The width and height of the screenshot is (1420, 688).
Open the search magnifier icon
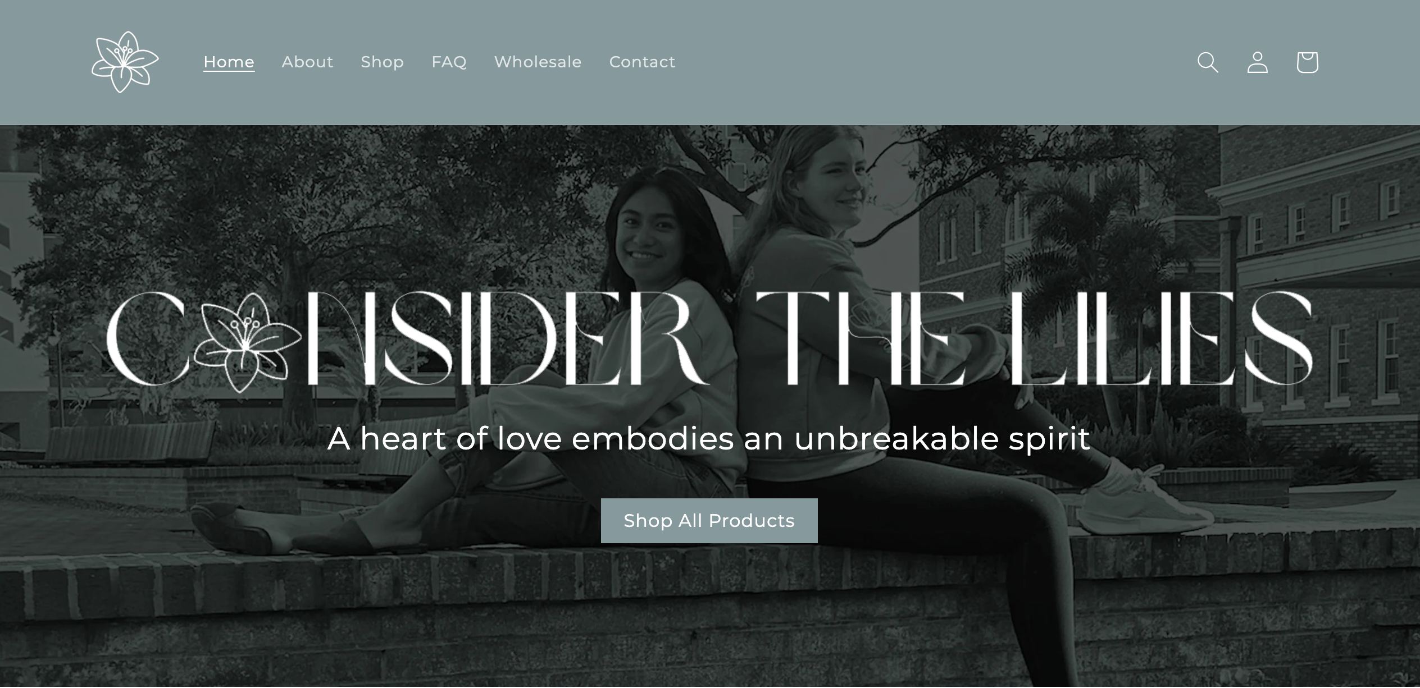1208,62
